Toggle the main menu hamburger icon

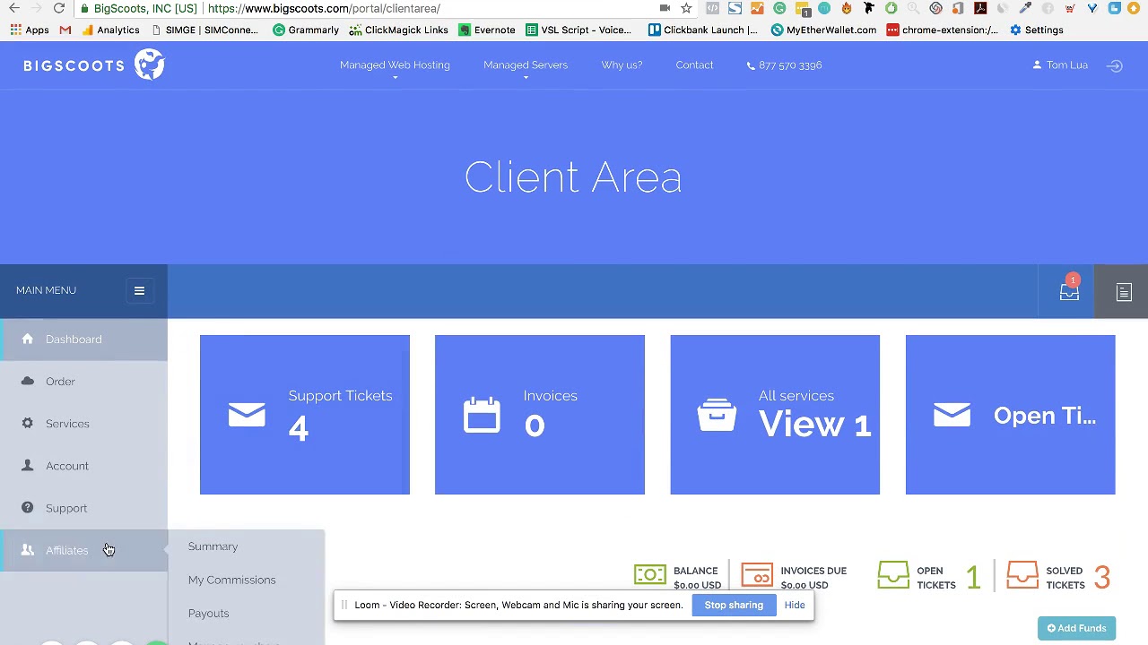(x=139, y=290)
